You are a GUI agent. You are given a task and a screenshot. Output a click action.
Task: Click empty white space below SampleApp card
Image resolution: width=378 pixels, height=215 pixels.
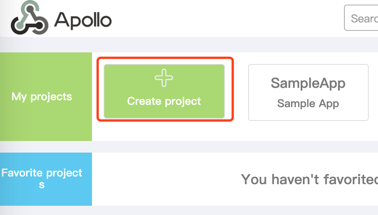[308, 131]
